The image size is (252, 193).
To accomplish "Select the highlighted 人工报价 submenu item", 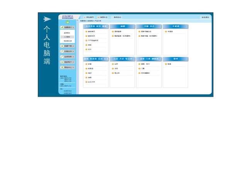I will 67,37.
